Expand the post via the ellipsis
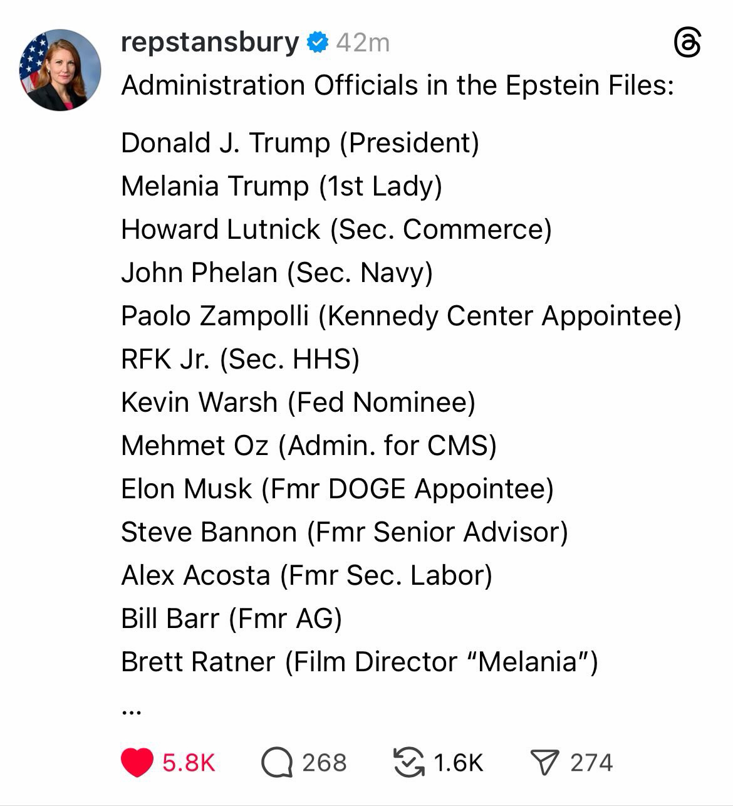Image resolution: width=733 pixels, height=806 pixels. tap(132, 711)
